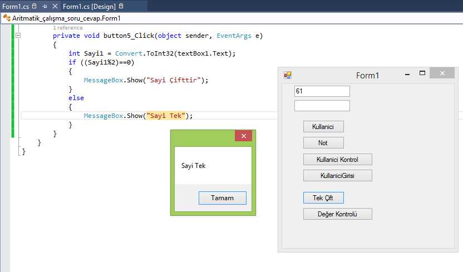463x272 pixels.
Task: Select the Form1.cs code tab
Action: [16, 6]
